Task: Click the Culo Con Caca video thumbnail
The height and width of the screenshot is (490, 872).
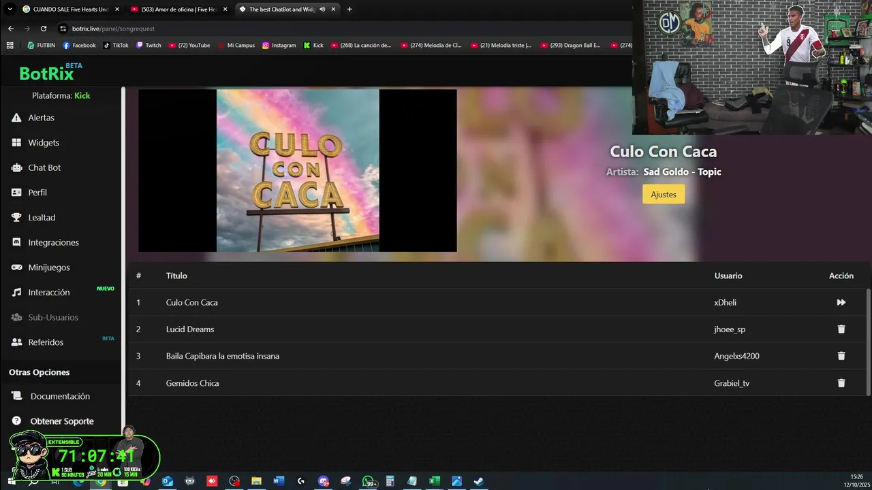Action: (298, 170)
